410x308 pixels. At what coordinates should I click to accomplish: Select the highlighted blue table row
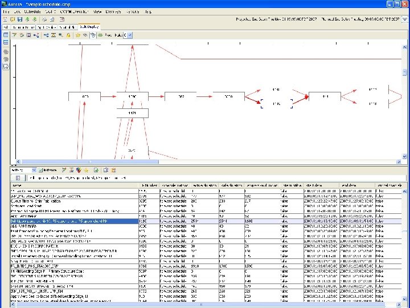pos(74,221)
